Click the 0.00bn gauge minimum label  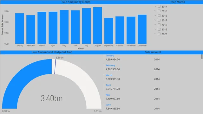pyautogui.click(x=6, y=111)
